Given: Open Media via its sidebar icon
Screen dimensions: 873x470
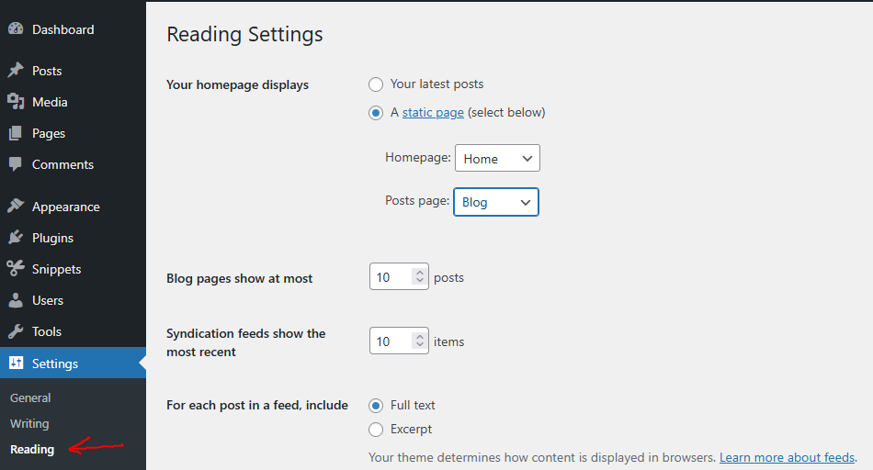Looking at the screenshot, I should click(x=16, y=102).
